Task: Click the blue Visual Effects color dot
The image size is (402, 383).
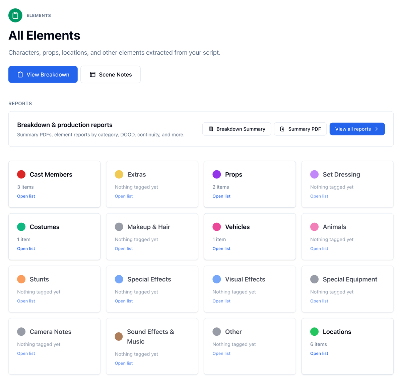Action: (x=217, y=279)
